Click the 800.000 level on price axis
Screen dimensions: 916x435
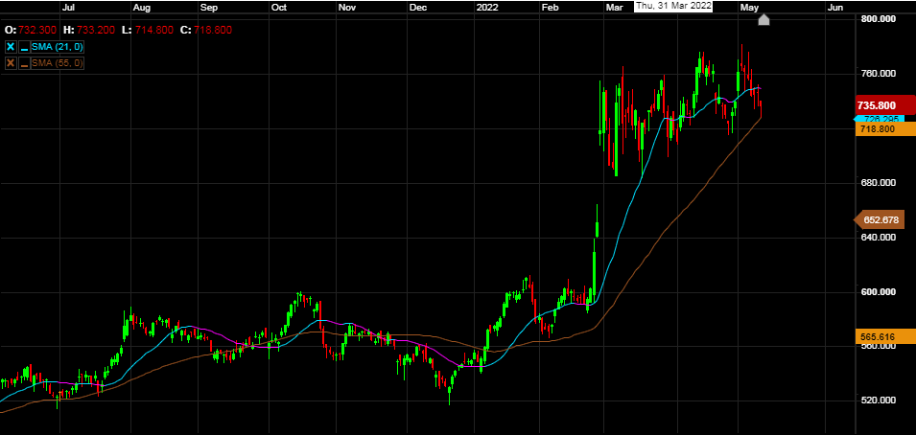pos(879,19)
